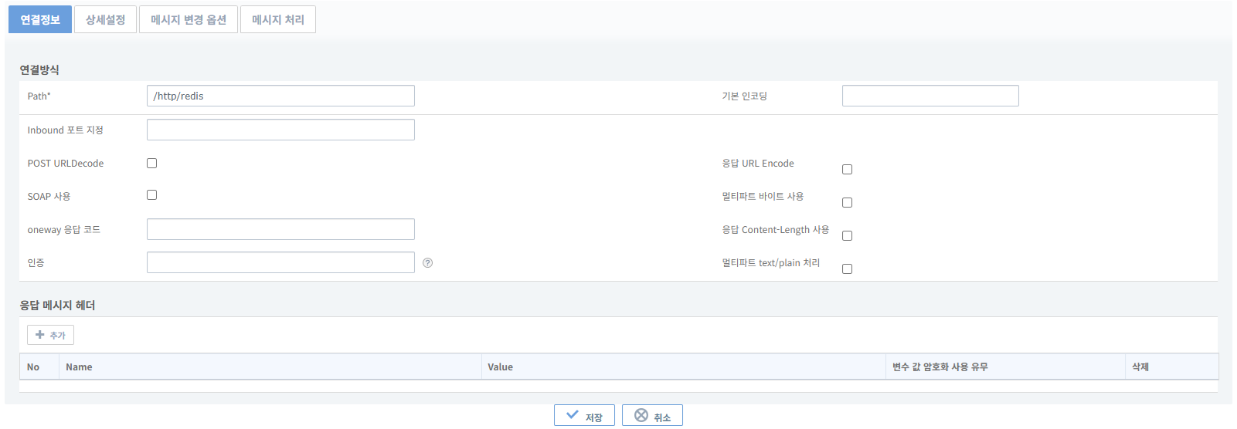Image resolution: width=1237 pixels, height=429 pixels.
Task: Click the 인증 text input field
Action: click(x=280, y=262)
